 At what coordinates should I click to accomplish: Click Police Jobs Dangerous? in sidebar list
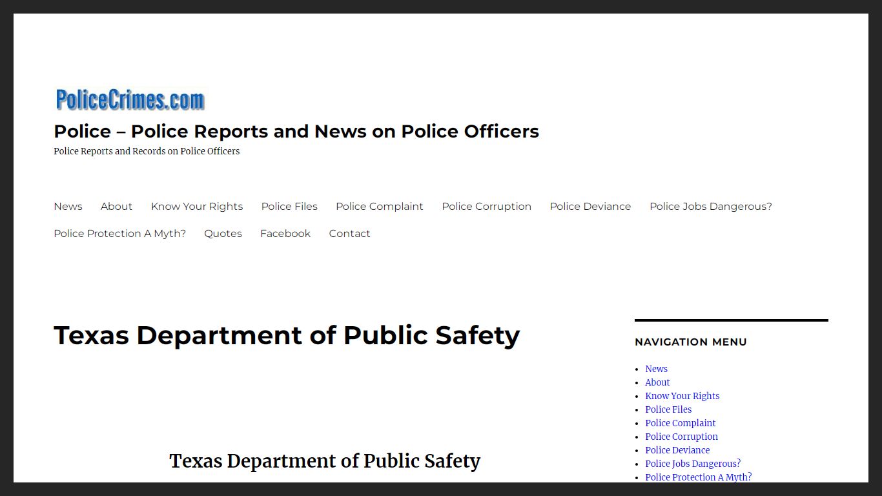pyautogui.click(x=693, y=464)
